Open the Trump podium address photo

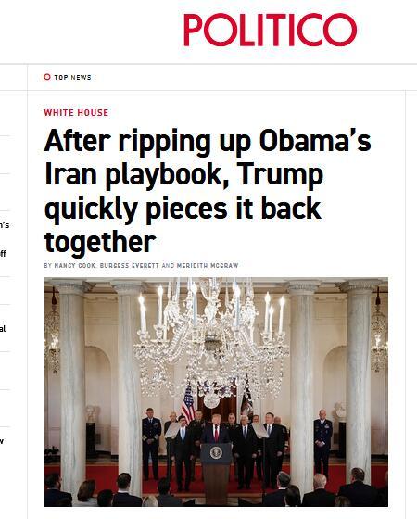tap(216, 392)
